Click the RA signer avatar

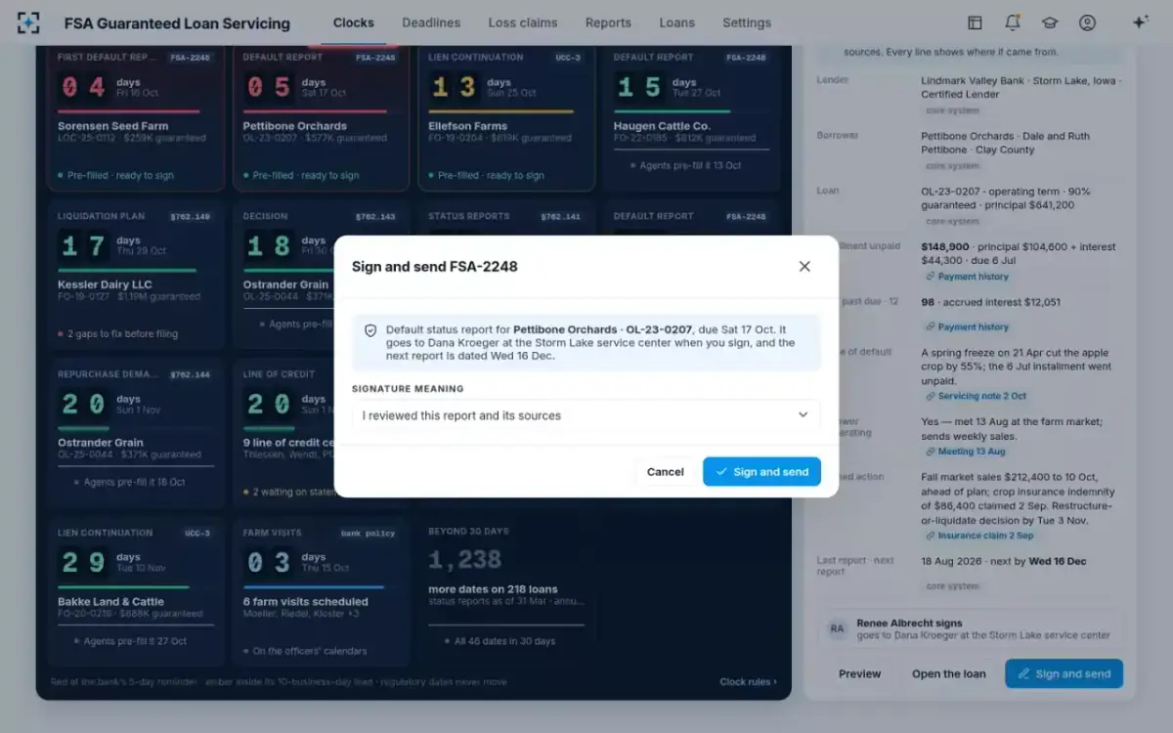(x=838, y=628)
